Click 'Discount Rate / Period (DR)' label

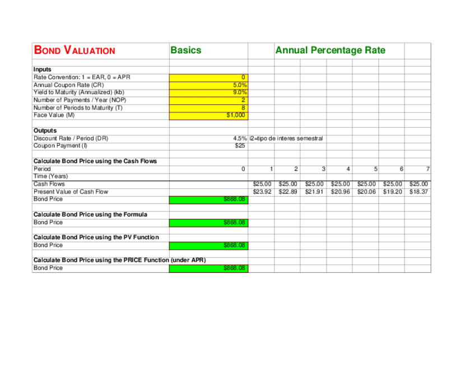71,138
